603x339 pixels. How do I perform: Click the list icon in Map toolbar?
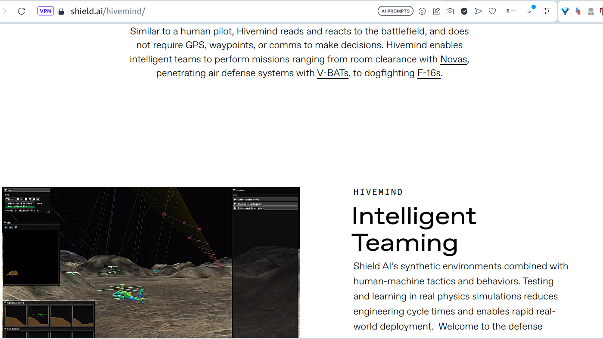pyautogui.click(x=16, y=227)
